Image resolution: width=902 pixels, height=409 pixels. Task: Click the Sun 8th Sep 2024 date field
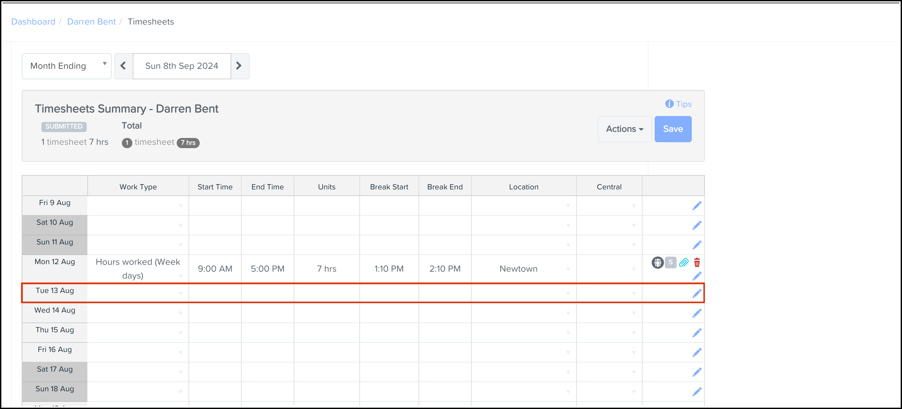[x=181, y=66]
